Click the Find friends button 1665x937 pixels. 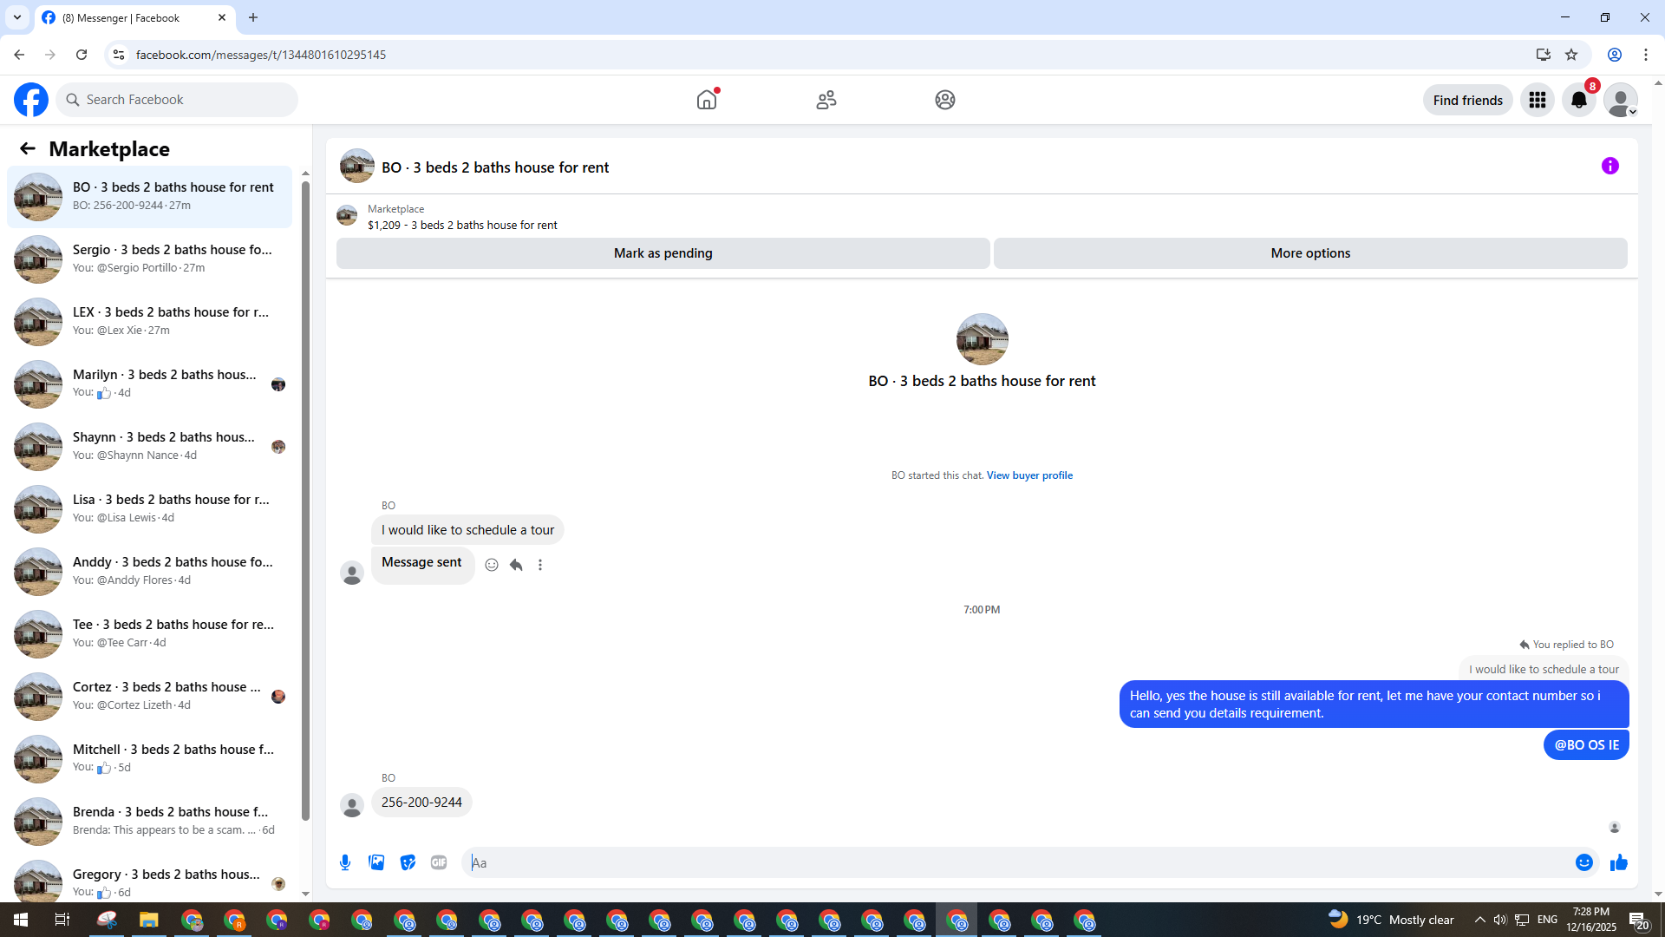pyautogui.click(x=1467, y=100)
